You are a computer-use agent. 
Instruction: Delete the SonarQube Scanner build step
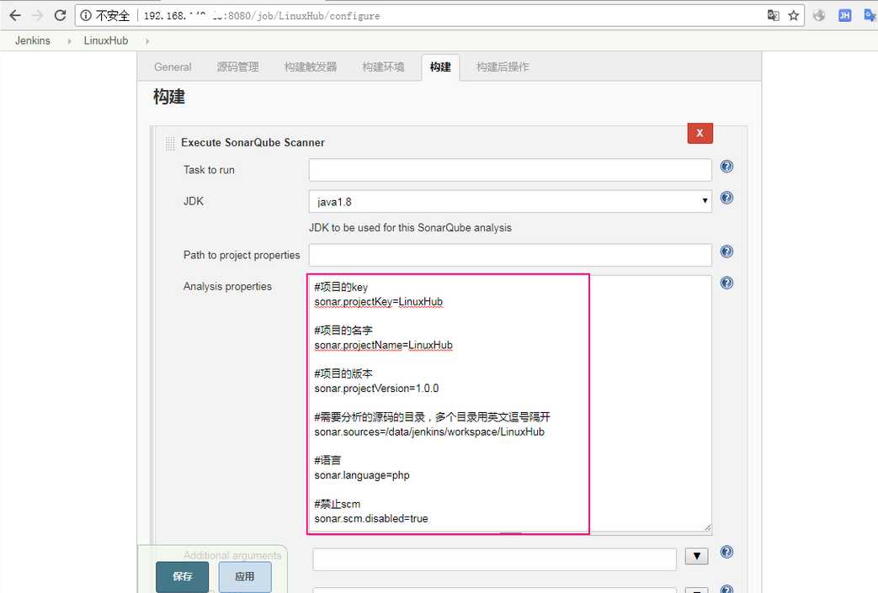tap(700, 133)
